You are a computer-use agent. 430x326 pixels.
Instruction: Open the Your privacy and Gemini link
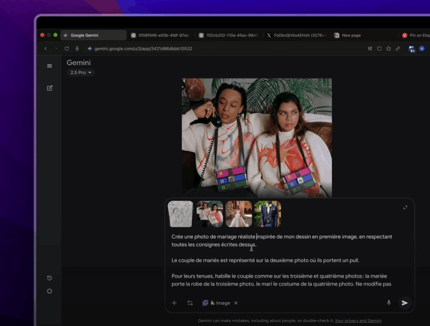pyautogui.click(x=358, y=321)
